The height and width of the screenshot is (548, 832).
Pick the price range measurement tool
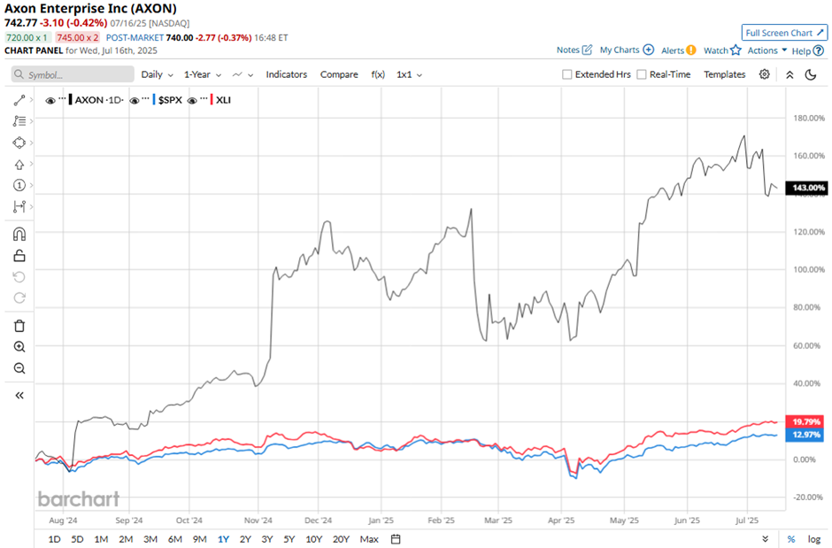pyautogui.click(x=19, y=206)
